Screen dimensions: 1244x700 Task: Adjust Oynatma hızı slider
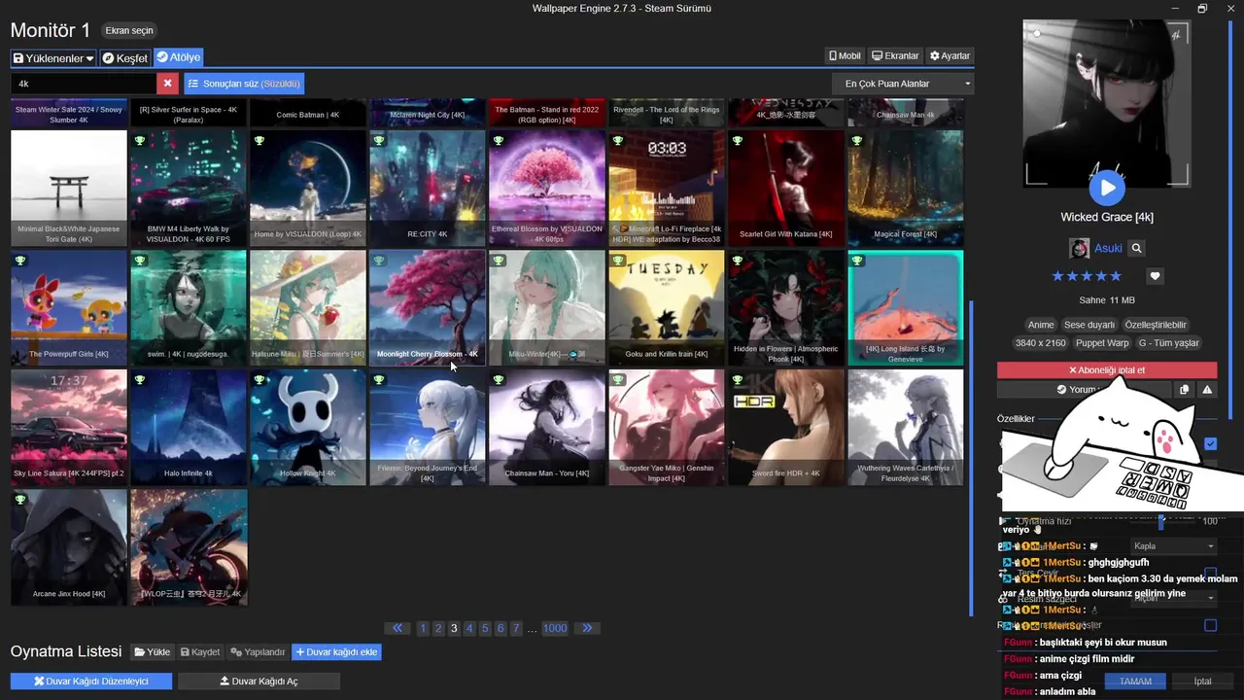click(x=1160, y=522)
